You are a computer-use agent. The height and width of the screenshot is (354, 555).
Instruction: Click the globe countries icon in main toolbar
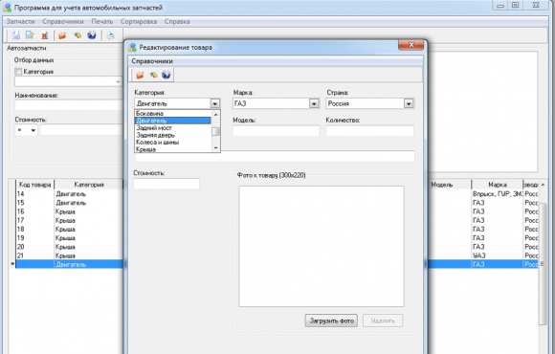coord(92,35)
